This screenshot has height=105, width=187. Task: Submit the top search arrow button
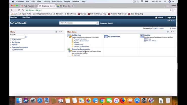point(98,23)
